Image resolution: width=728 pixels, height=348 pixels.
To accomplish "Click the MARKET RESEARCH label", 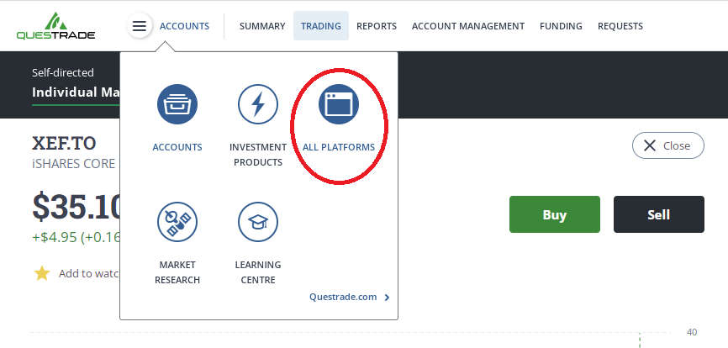I will click(177, 272).
